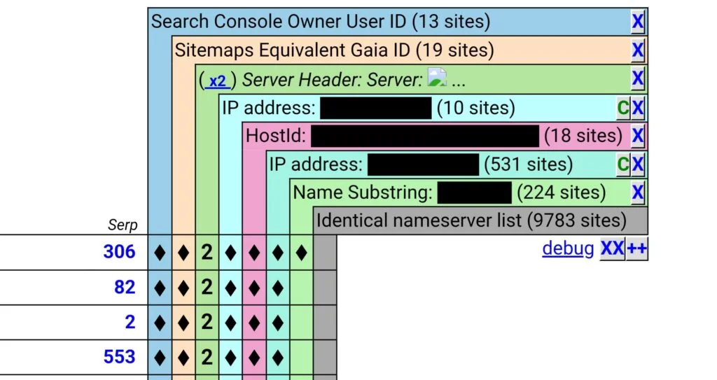The image size is (717, 380).
Task: Click light green diamond in row 306
Action: click(301, 253)
